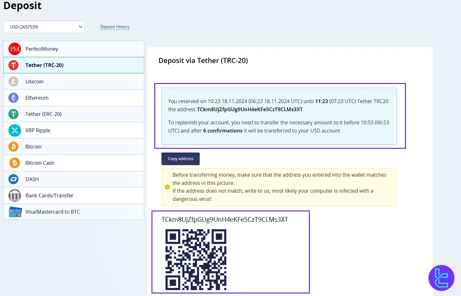
Task: Choose XRP Ripple deposit option
Action: click(74, 130)
